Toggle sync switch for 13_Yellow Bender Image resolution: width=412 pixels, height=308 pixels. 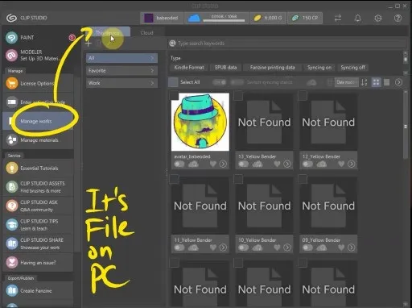(243, 164)
